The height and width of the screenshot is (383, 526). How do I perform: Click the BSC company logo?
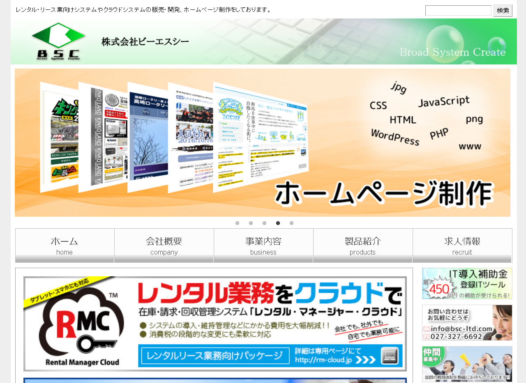coord(58,41)
